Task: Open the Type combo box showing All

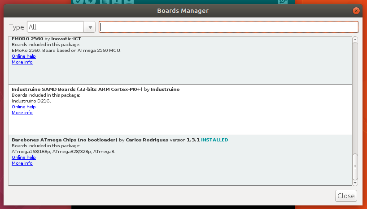Action: coord(61,27)
